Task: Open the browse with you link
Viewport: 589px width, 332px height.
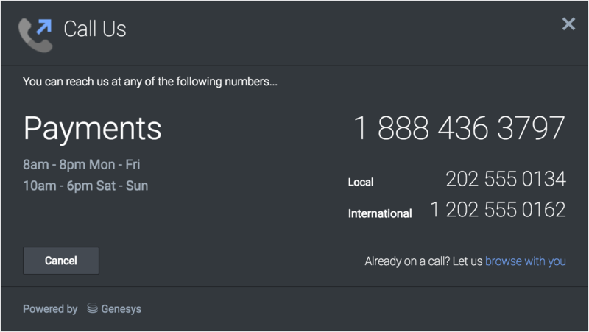Action: tap(525, 261)
